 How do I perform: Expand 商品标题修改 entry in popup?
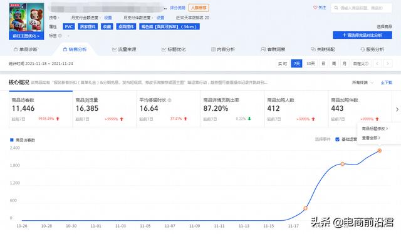coord(375,129)
